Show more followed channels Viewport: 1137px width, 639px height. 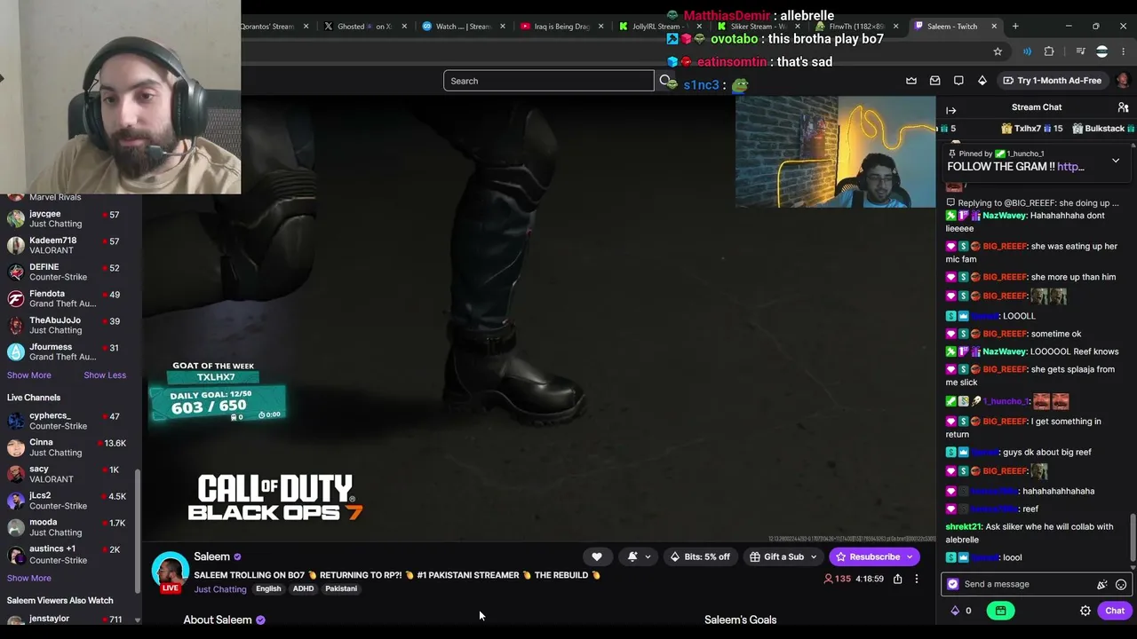pyautogui.click(x=29, y=375)
